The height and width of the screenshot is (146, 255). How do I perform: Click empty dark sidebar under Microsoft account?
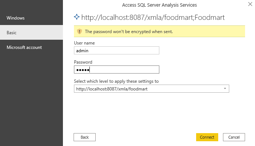coord(31,97)
